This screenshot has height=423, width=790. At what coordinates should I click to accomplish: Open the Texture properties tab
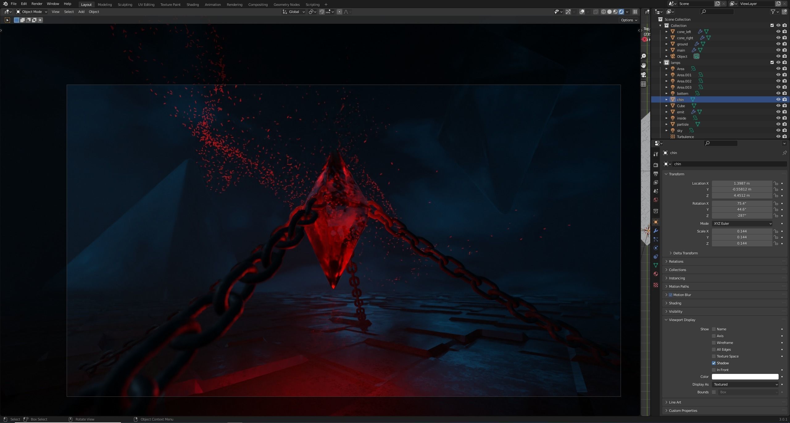[656, 285]
